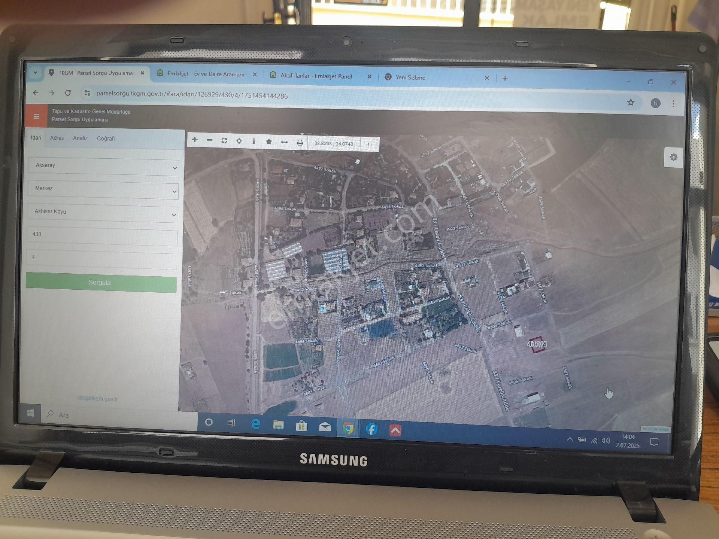
Task: Click the block number field showing 430
Action: click(102, 235)
